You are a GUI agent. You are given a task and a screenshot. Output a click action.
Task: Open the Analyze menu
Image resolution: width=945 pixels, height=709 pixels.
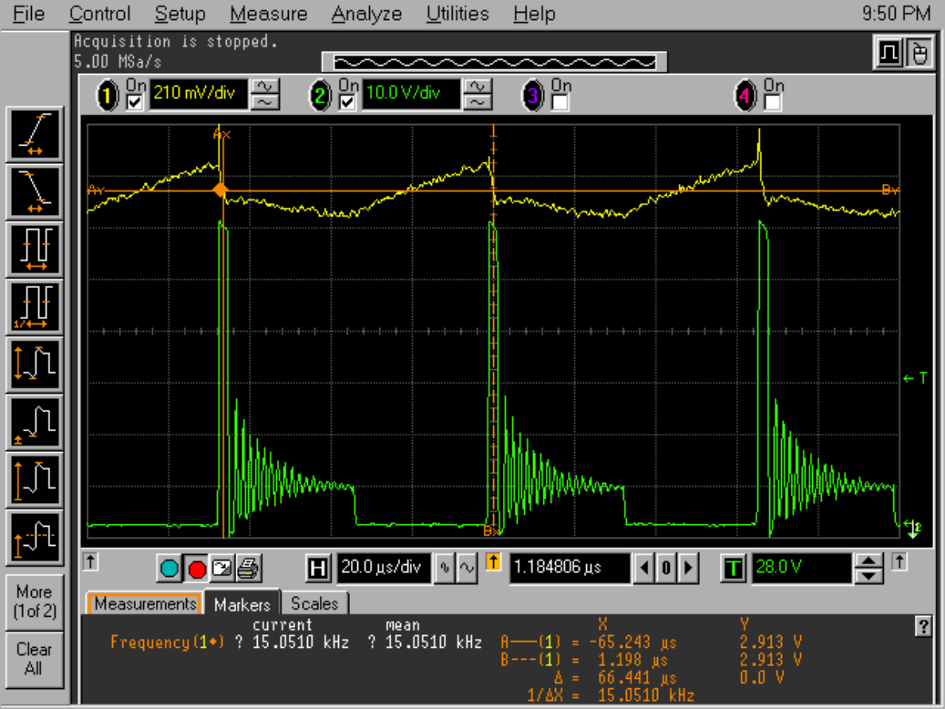click(367, 14)
